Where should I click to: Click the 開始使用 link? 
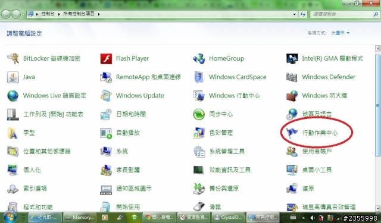tap(128, 207)
